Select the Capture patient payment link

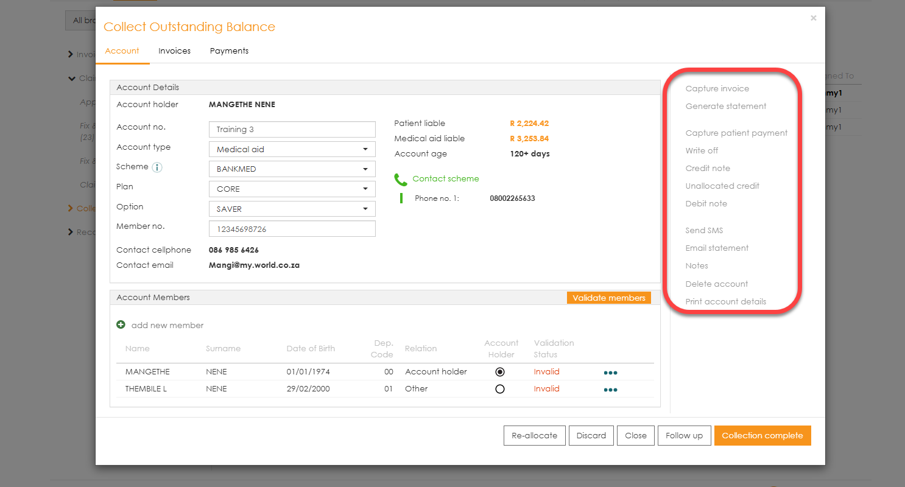(x=736, y=133)
